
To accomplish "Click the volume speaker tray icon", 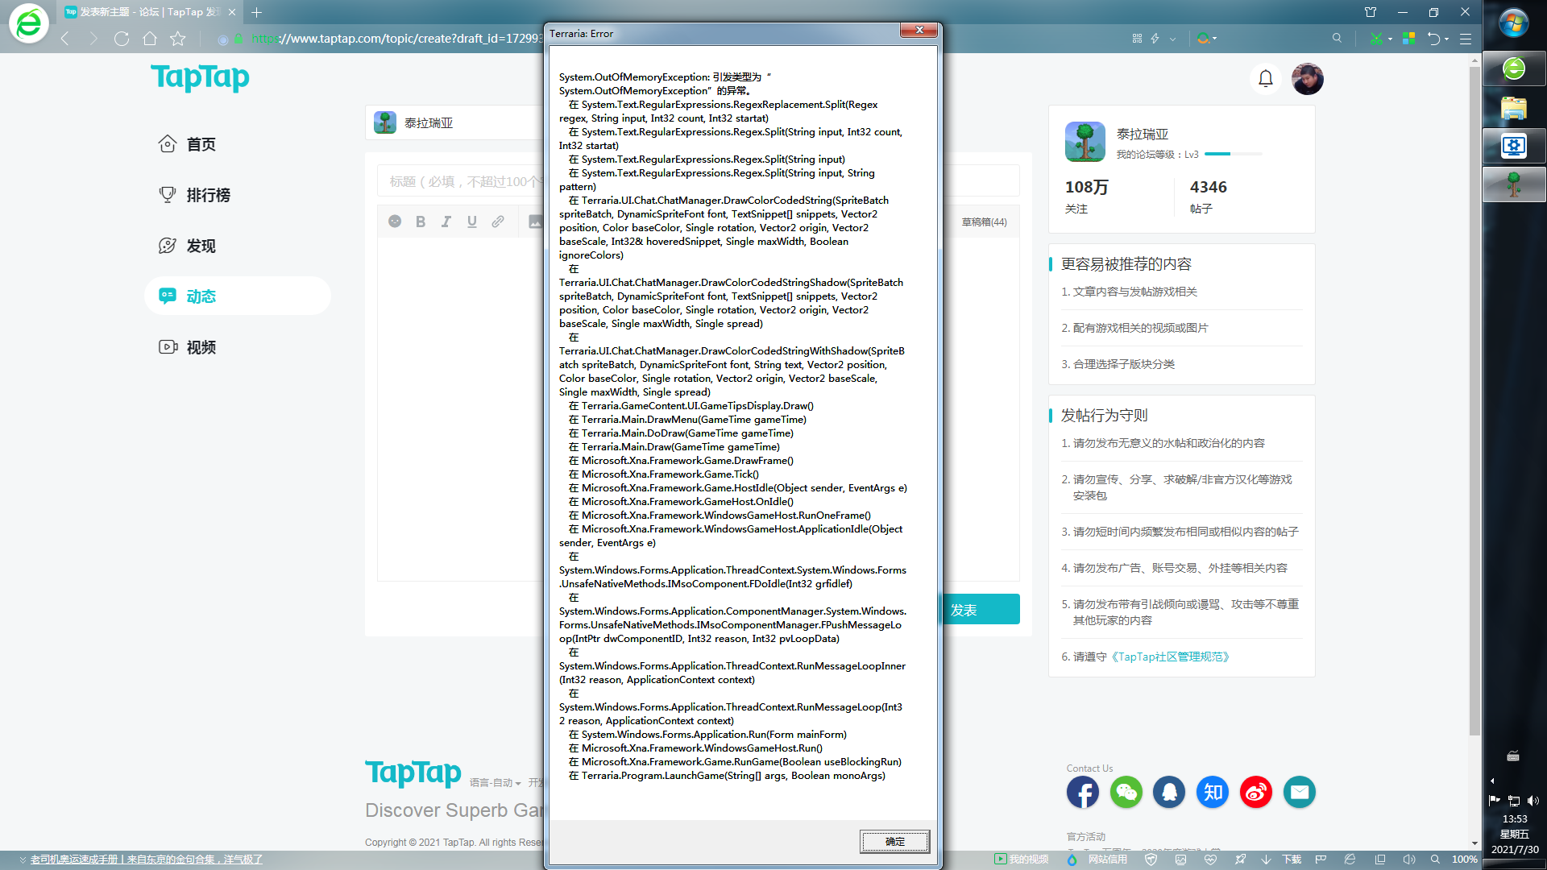I will pos(1533,801).
